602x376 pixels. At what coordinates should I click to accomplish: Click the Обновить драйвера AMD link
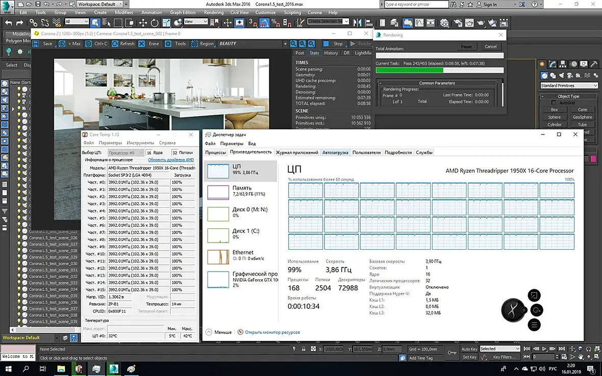pos(171,160)
